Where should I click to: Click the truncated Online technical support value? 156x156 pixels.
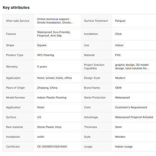(x=55, y=21)
